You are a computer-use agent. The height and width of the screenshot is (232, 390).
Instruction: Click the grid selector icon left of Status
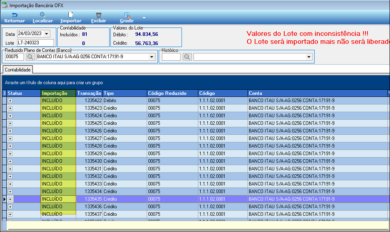click(x=4, y=93)
